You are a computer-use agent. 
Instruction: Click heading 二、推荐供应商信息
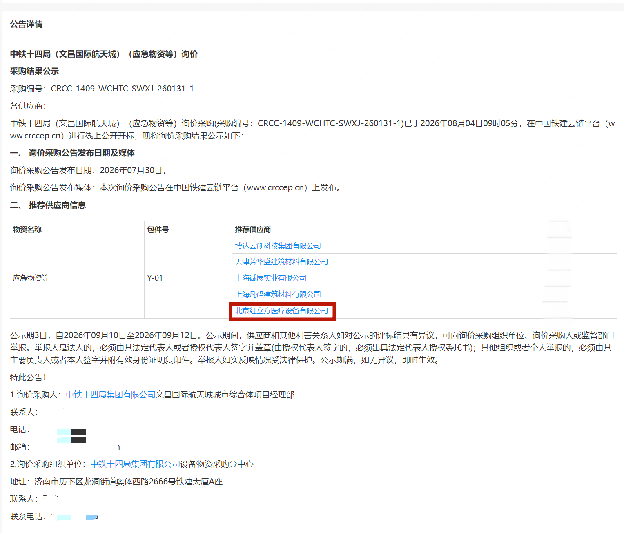pyautogui.click(x=48, y=205)
